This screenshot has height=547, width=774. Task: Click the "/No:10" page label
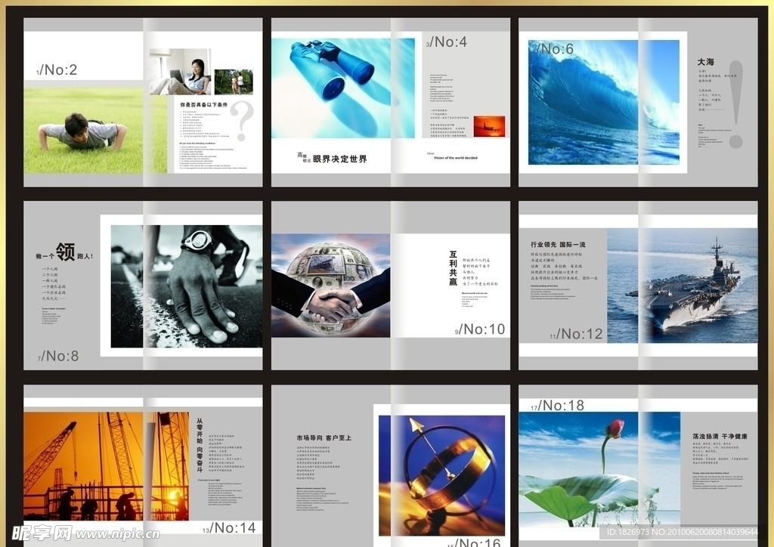pos(481,329)
